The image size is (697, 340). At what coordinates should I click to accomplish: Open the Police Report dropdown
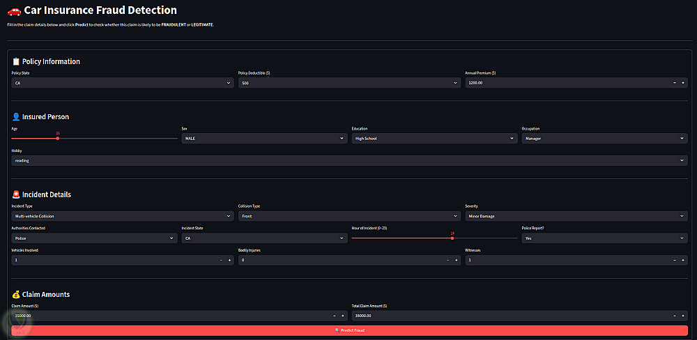pyautogui.click(x=604, y=238)
